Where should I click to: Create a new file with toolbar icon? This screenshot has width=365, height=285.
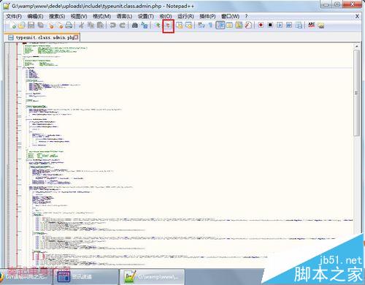pyautogui.click(x=13, y=25)
